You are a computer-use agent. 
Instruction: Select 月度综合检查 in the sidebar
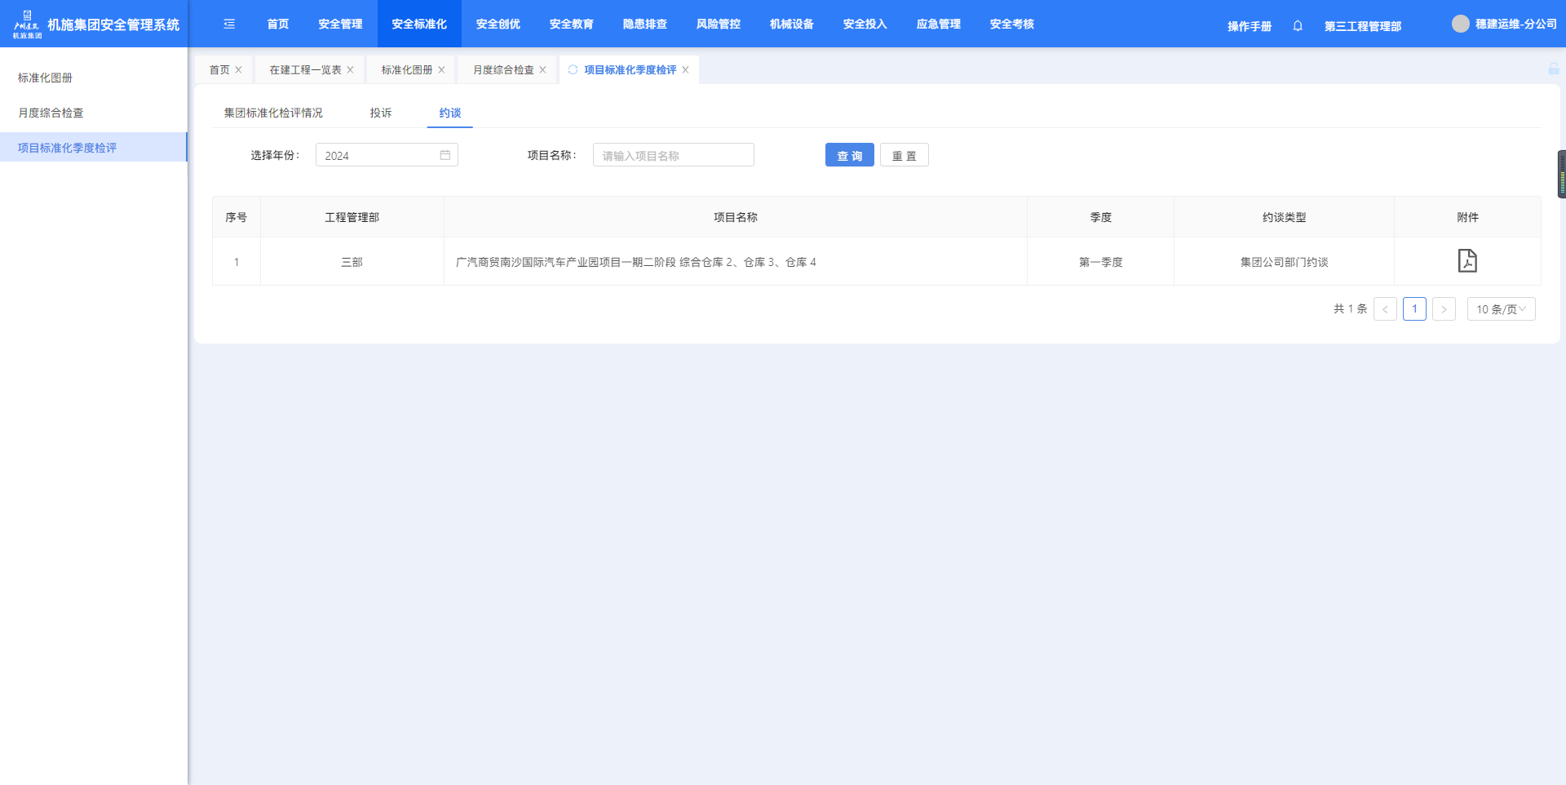pyautogui.click(x=50, y=113)
